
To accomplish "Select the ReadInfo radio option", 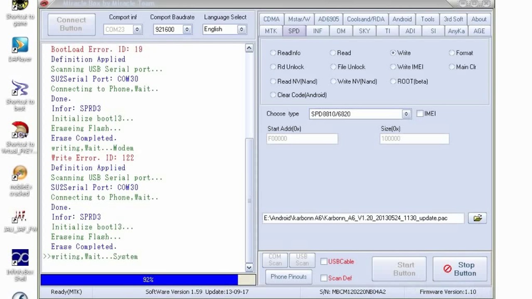I will (285, 53).
